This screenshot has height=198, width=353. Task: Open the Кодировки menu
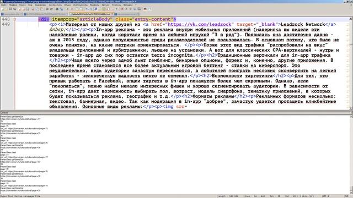40,5
